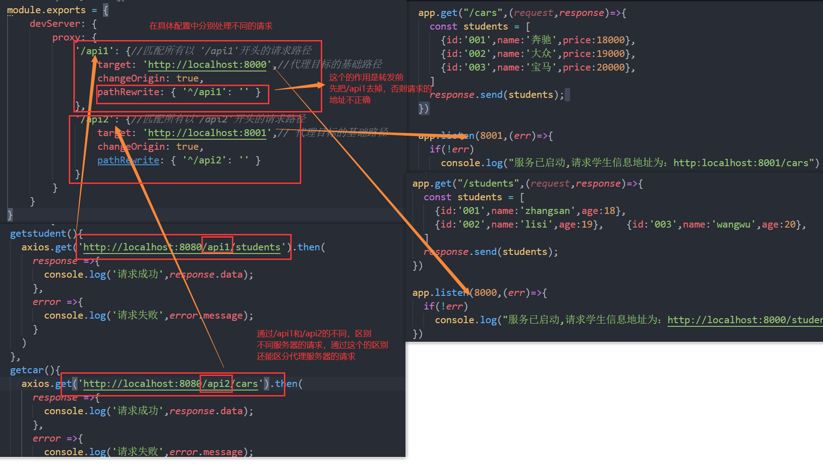
Task: Click 'if(!err)' under app.listen(8000
Action: tap(446, 306)
